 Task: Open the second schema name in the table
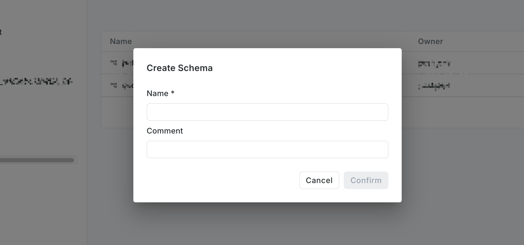coord(128,86)
